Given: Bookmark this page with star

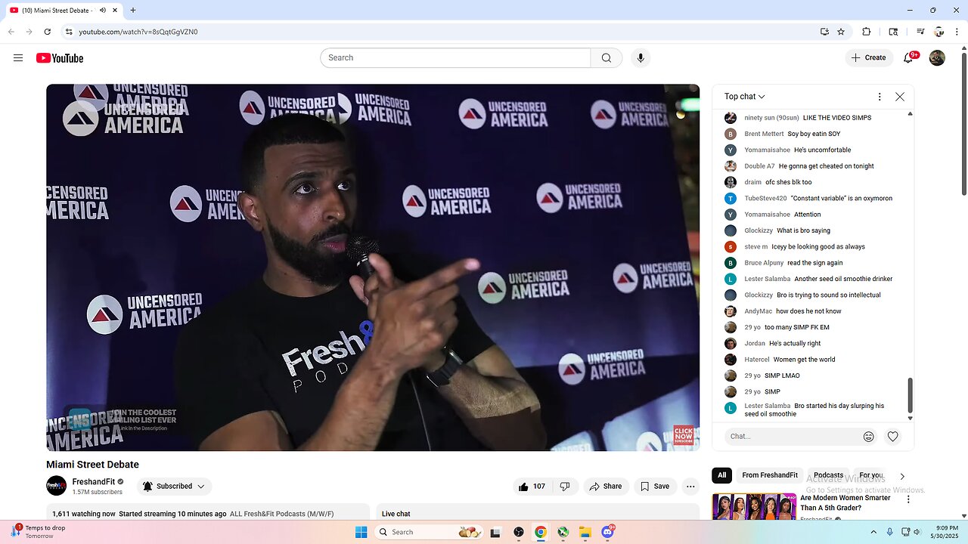Looking at the screenshot, I should coord(841,32).
